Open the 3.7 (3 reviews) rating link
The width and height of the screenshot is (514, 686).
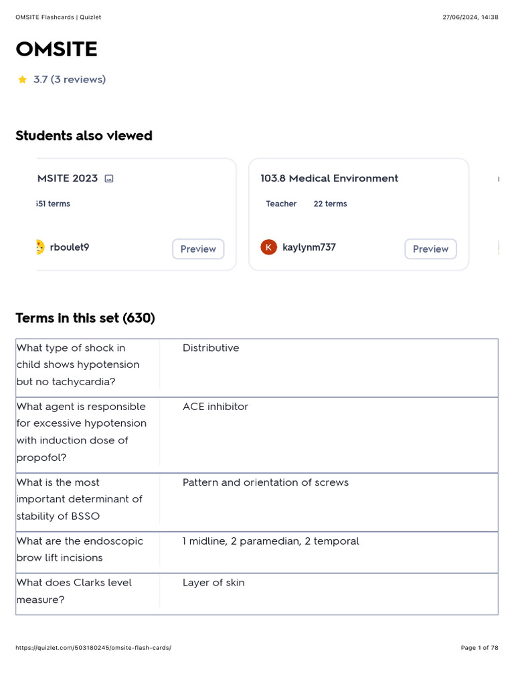(70, 80)
